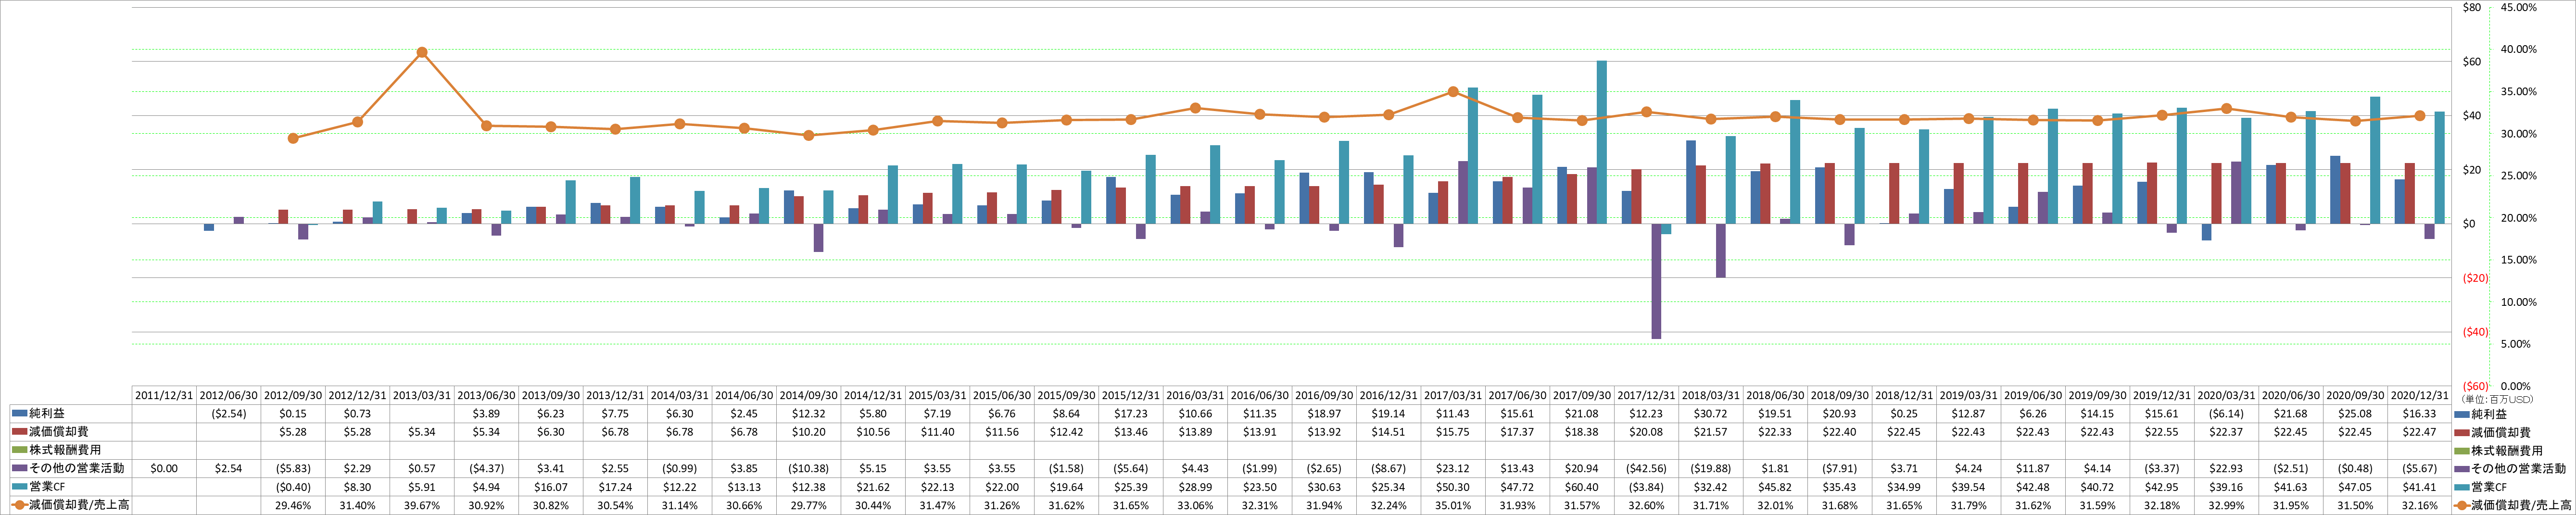
Task: Select the 純利益 label in the right legend
Action: 2489,413
